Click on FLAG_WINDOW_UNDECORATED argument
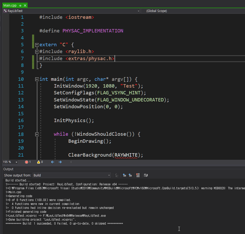245x234 pixels. tap(130, 100)
